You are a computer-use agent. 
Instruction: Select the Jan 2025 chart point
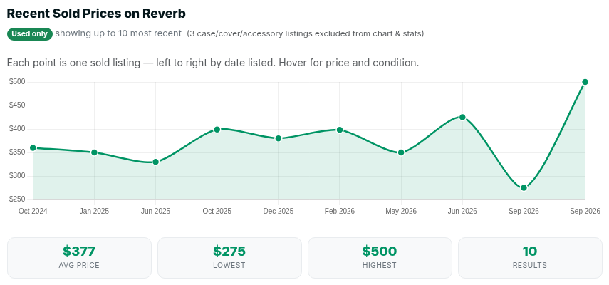94,152
